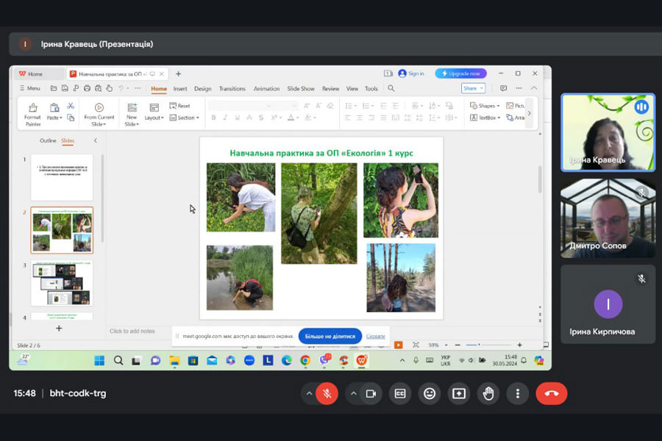Open more options three-dot menu in Meet
The image size is (662, 441).
click(x=518, y=393)
